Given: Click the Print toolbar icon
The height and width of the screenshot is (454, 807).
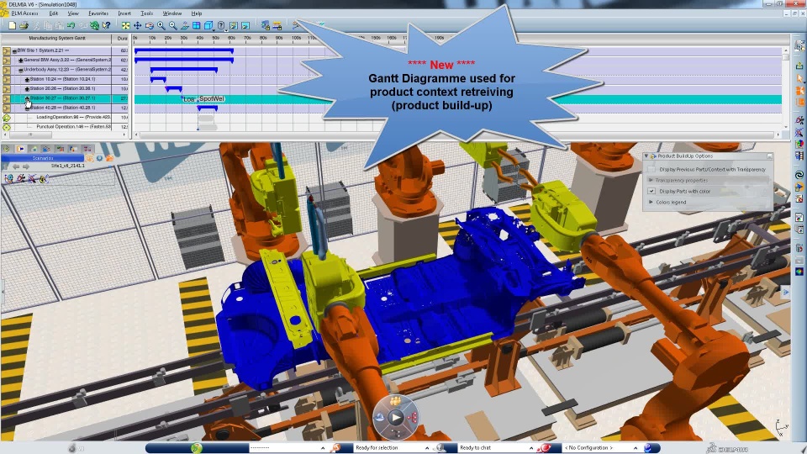Looking at the screenshot, I should [24, 25].
